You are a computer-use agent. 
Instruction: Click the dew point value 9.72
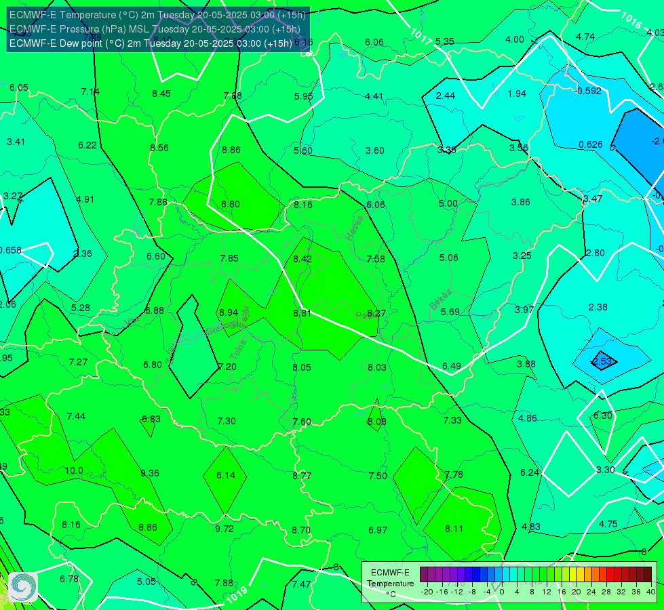tap(224, 529)
